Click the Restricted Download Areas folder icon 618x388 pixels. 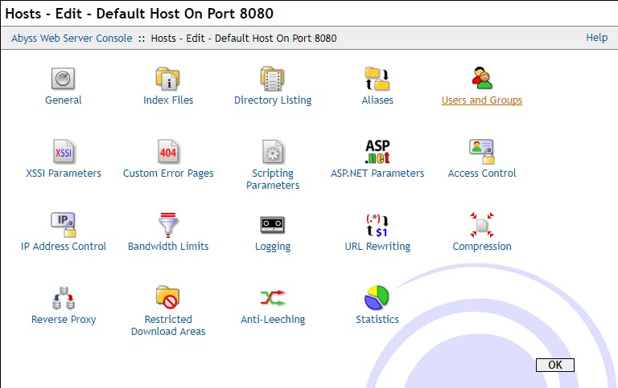tap(168, 296)
